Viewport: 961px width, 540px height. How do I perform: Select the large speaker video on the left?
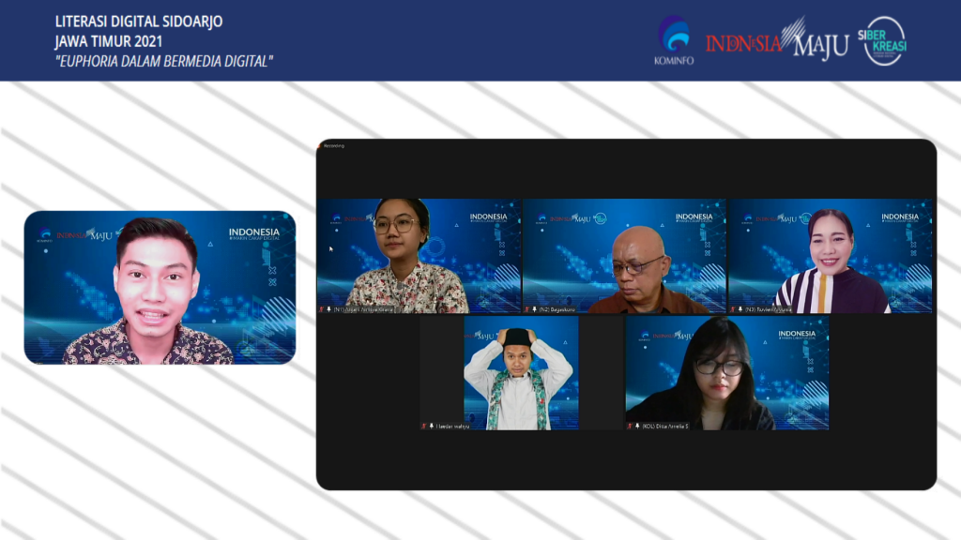pyautogui.click(x=160, y=287)
